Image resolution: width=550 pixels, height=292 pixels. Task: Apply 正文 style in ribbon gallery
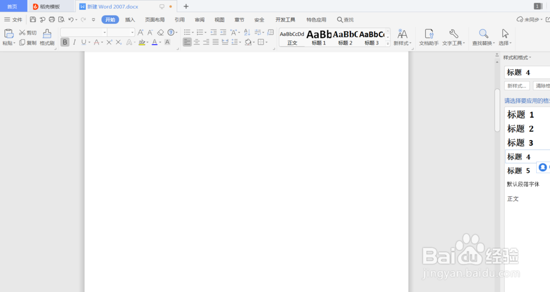tap(292, 37)
